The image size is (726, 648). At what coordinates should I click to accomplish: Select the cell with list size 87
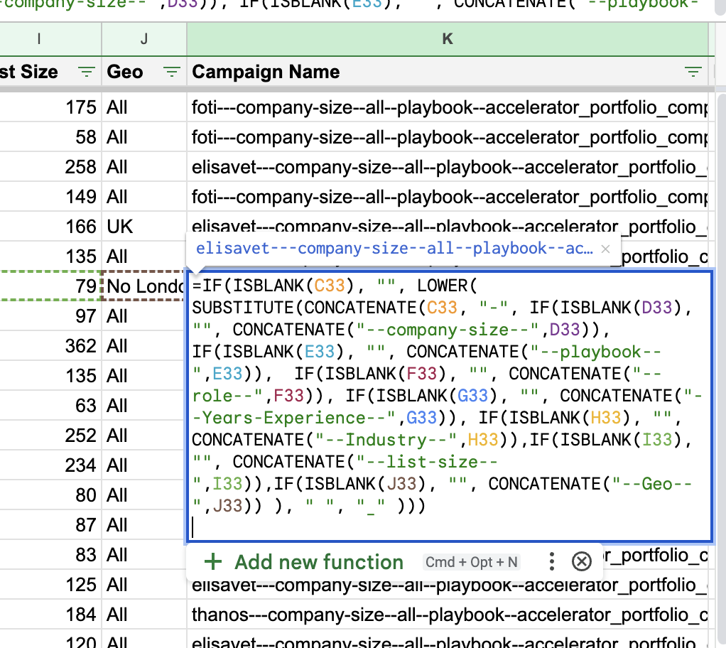pyautogui.click(x=50, y=525)
